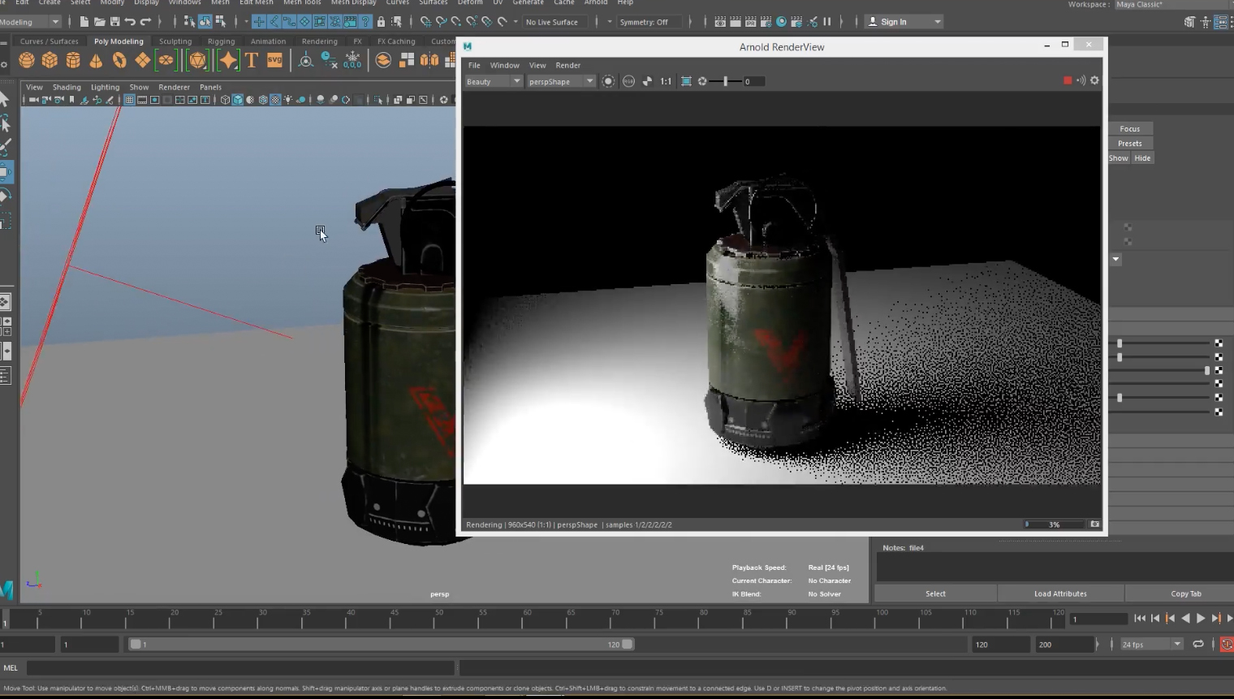Open the Render menu in Arnold RenderView
This screenshot has height=699, width=1234.
[x=567, y=65]
